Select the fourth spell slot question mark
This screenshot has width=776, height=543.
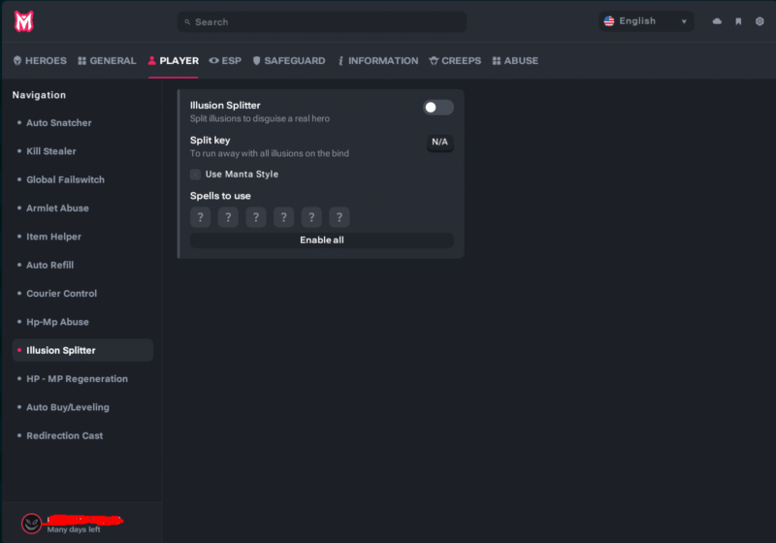coord(283,217)
